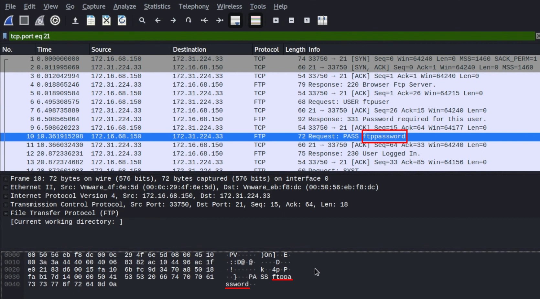Select Current working directory detail line
Screen dimensions: 540x299
(66, 222)
